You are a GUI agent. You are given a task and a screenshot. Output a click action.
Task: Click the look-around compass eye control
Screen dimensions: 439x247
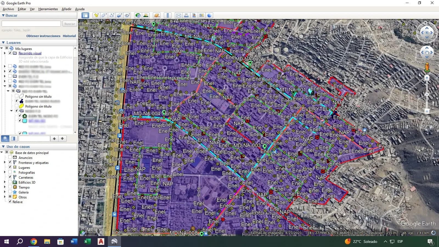tap(427, 32)
